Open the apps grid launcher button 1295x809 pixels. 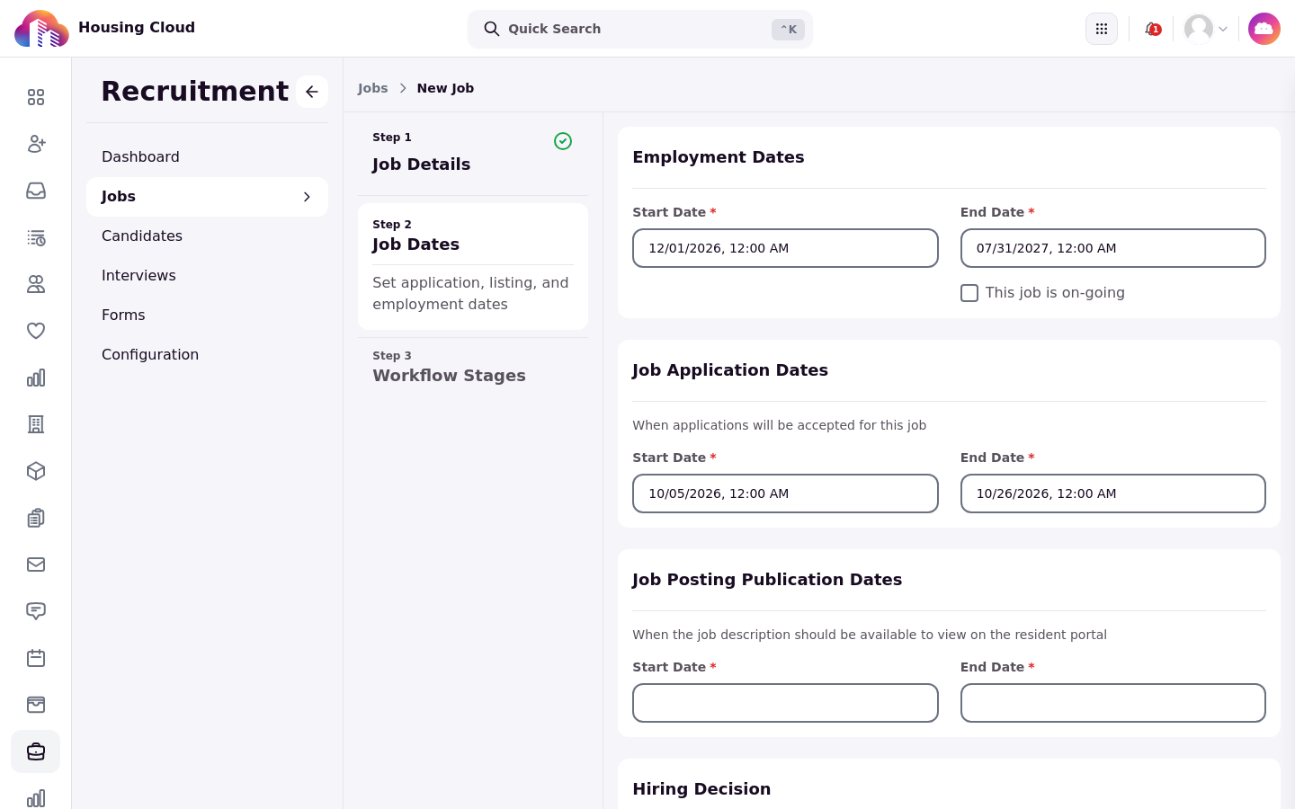[x=1102, y=29]
